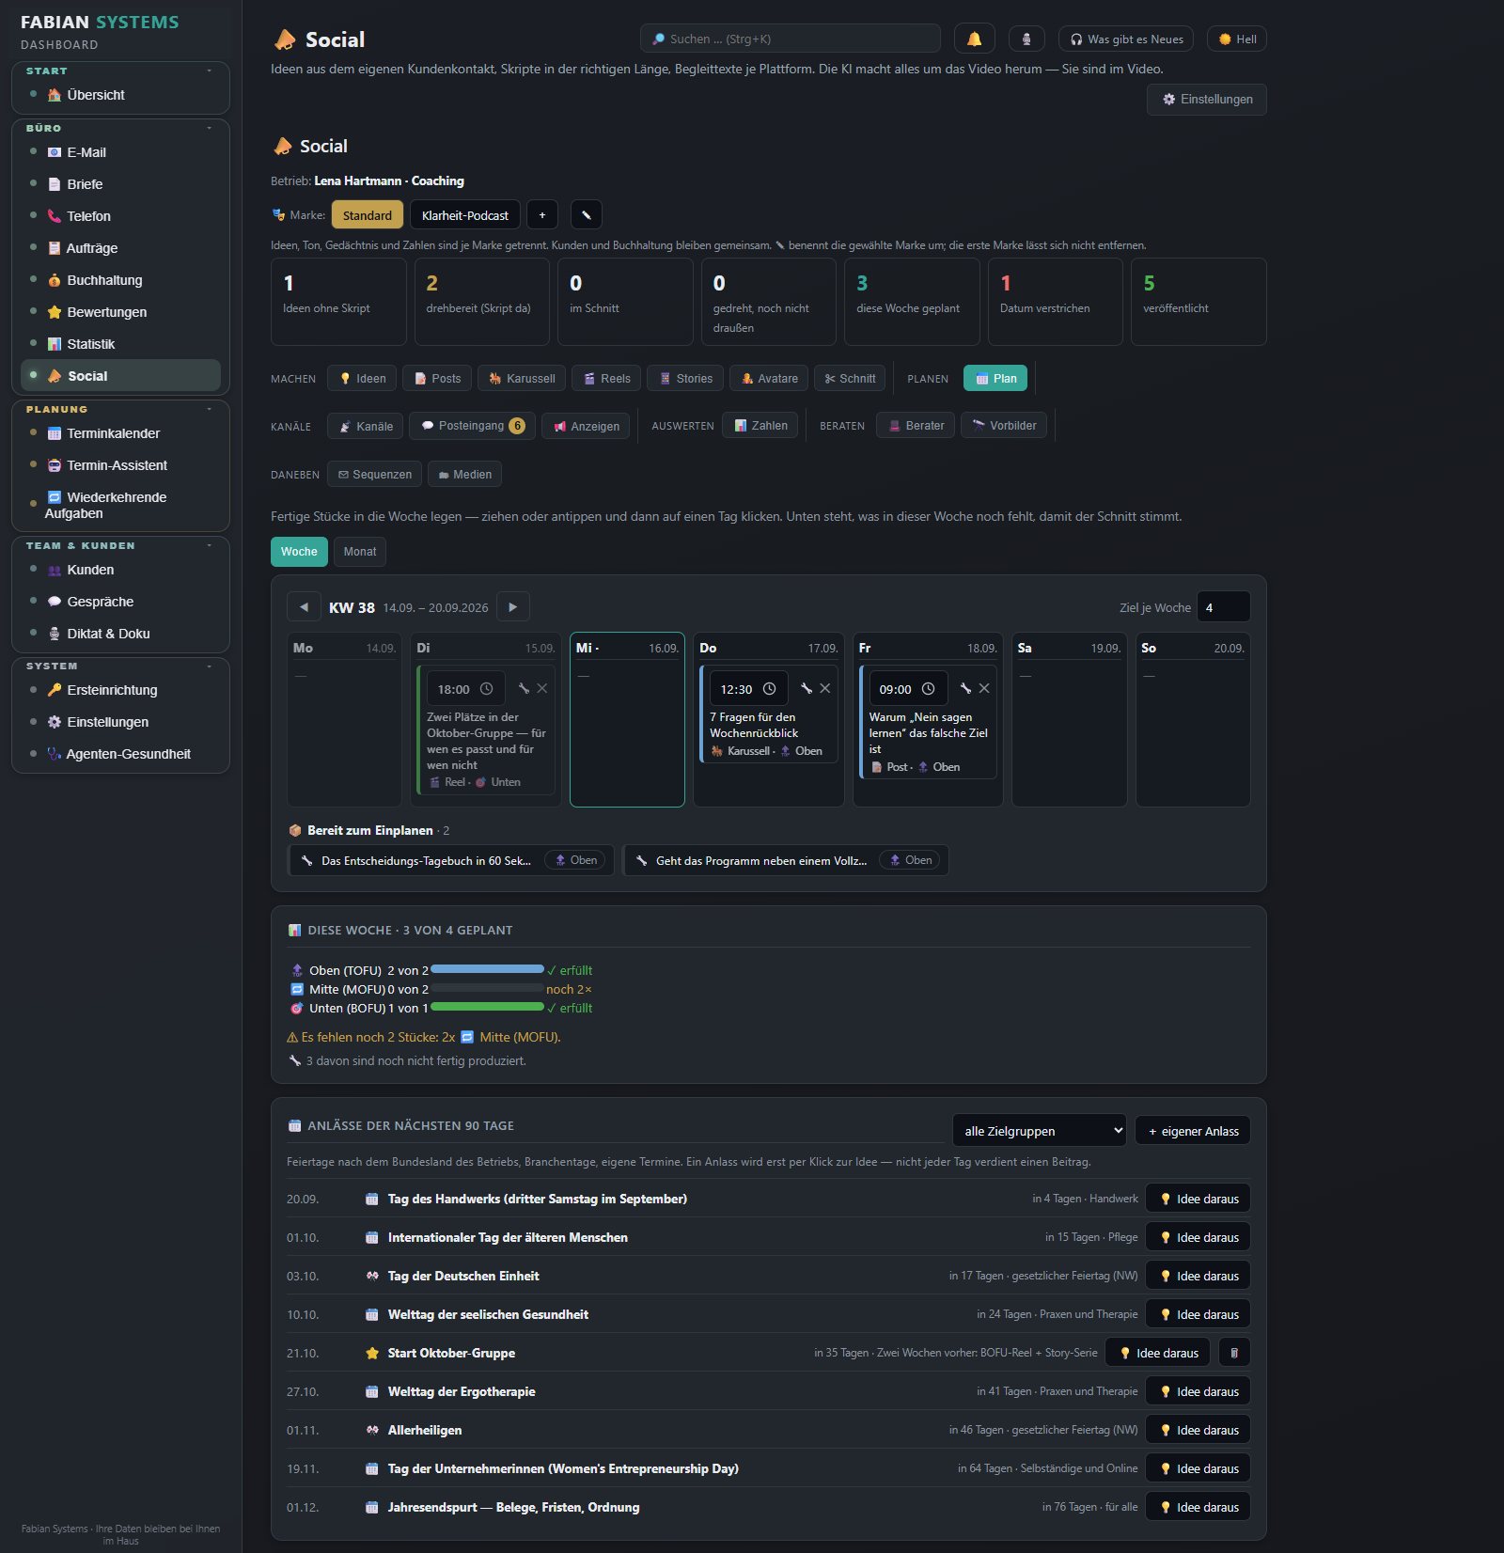Collapse the SYSTEM sidebar section
Viewport: 1504px width, 1553px height.
pos(209,666)
